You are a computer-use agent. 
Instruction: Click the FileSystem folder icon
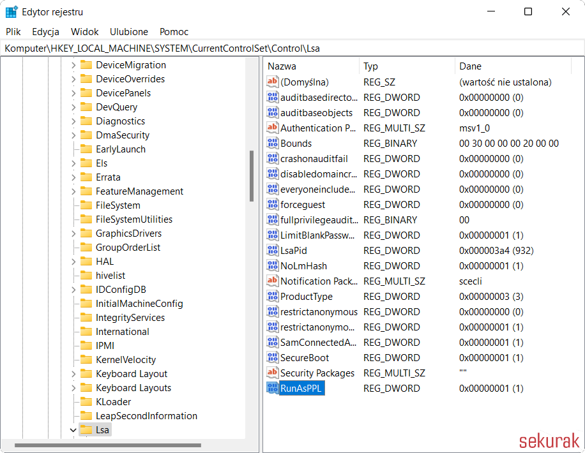pyautogui.click(x=86, y=205)
